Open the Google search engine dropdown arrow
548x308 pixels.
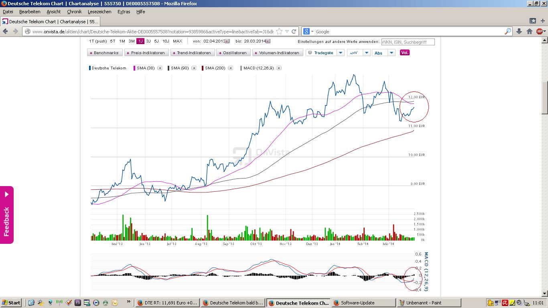(312, 31)
